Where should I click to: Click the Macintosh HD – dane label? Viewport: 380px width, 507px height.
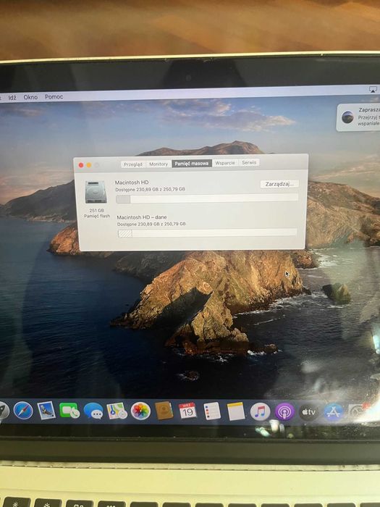tap(142, 217)
